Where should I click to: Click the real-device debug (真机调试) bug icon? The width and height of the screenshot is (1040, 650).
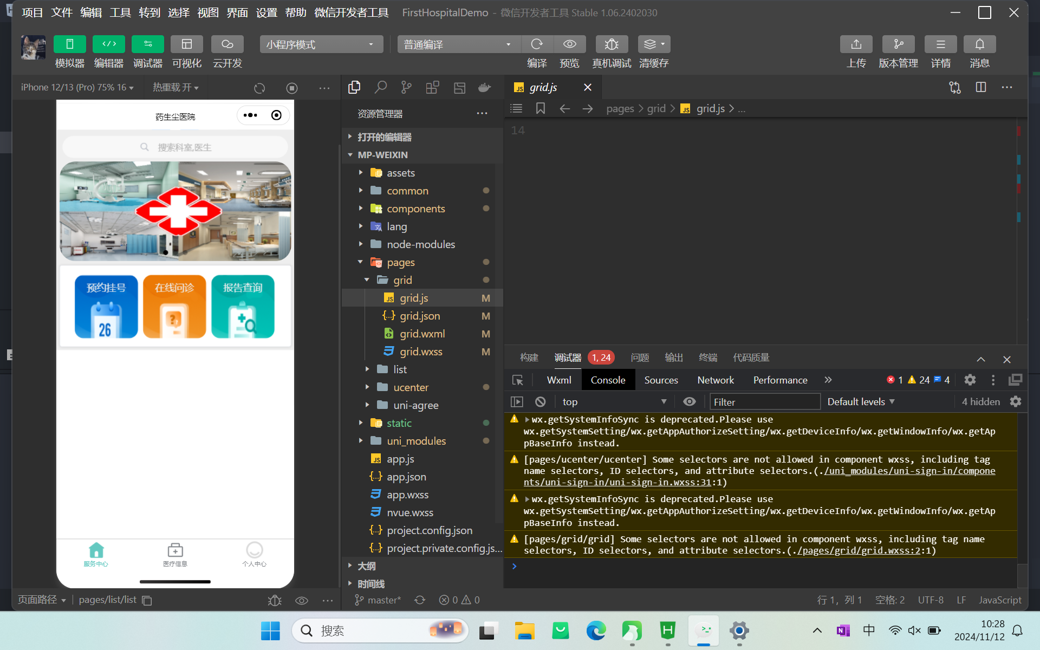tap(611, 44)
